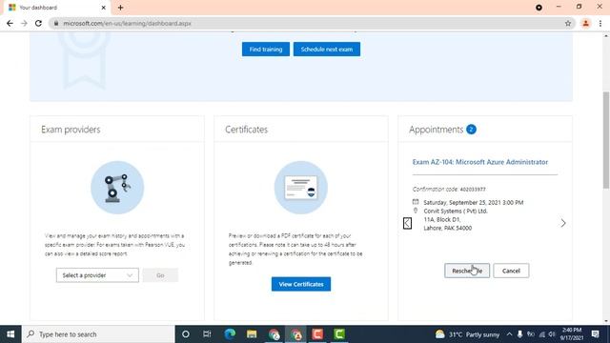This screenshot has width=610, height=343.
Task: Open Cortana circle icon
Action: point(186,334)
